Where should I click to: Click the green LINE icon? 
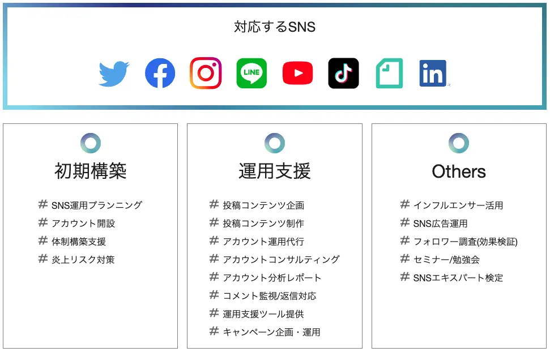point(251,73)
